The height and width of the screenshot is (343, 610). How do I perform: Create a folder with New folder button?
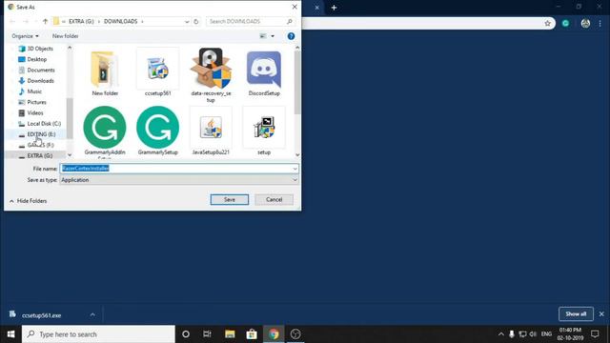[x=66, y=36]
